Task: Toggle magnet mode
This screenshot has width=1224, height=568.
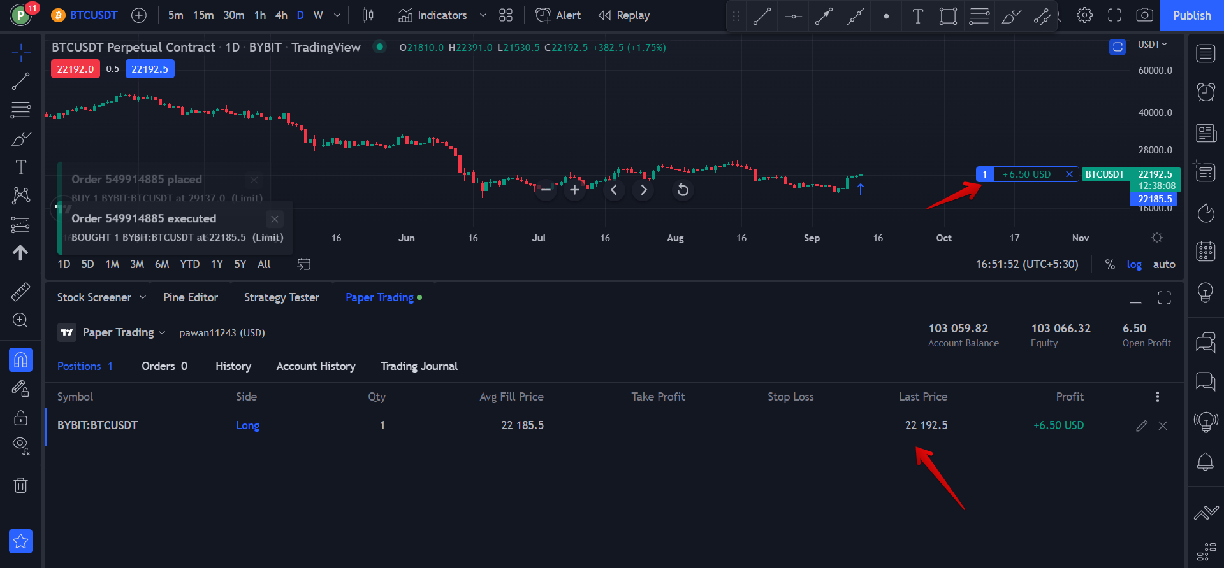Action: tap(20, 360)
